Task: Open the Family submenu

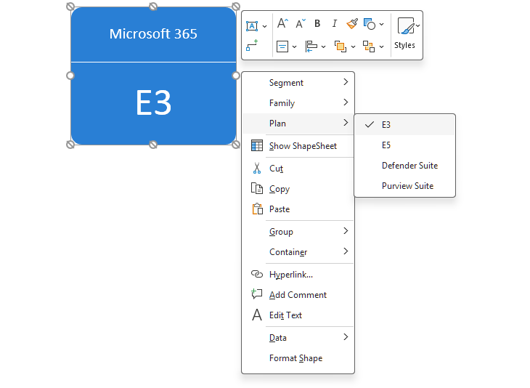Action: coord(298,103)
